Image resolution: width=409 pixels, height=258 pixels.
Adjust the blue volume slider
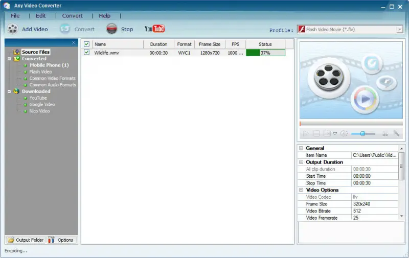tap(362, 134)
